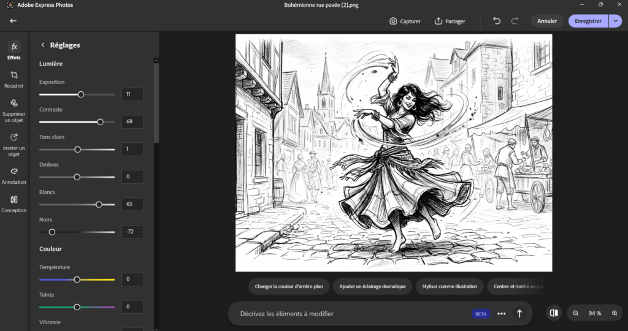628x331 pixels.
Task: Adjust the Ombres slider
Action: pyautogui.click(x=77, y=177)
